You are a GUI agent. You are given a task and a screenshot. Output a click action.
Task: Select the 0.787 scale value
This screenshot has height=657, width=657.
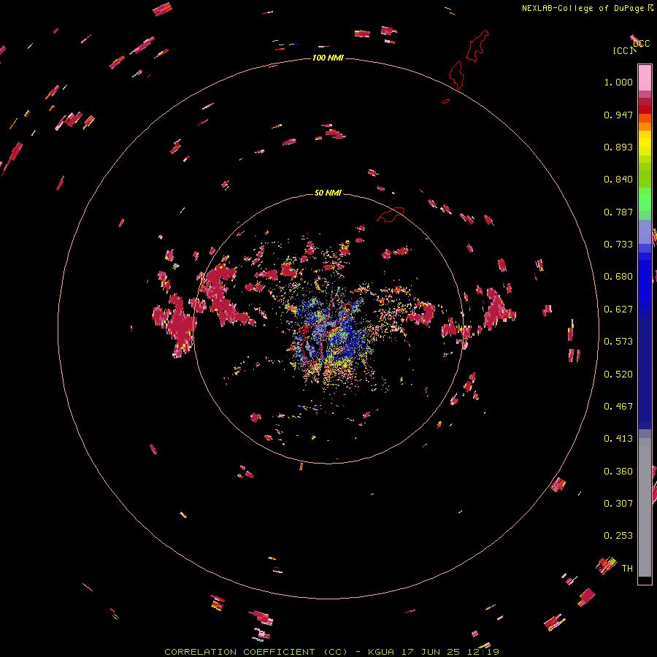[x=618, y=212]
